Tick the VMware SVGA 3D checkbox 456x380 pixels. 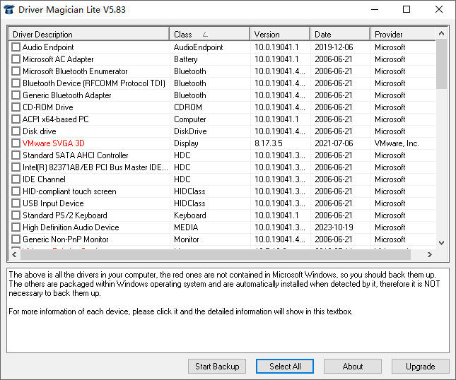tap(16, 143)
